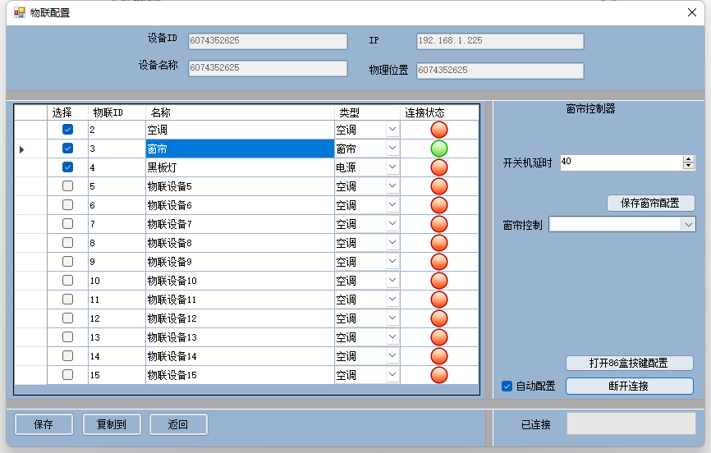Click red status light of 物联设备5
The height and width of the screenshot is (453, 711).
(x=439, y=186)
